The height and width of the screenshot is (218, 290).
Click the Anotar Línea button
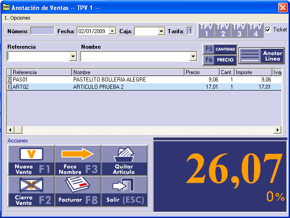pos(261,56)
